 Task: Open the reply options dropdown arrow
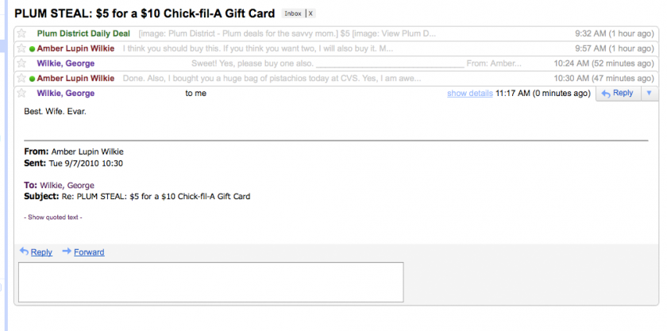[650, 93]
